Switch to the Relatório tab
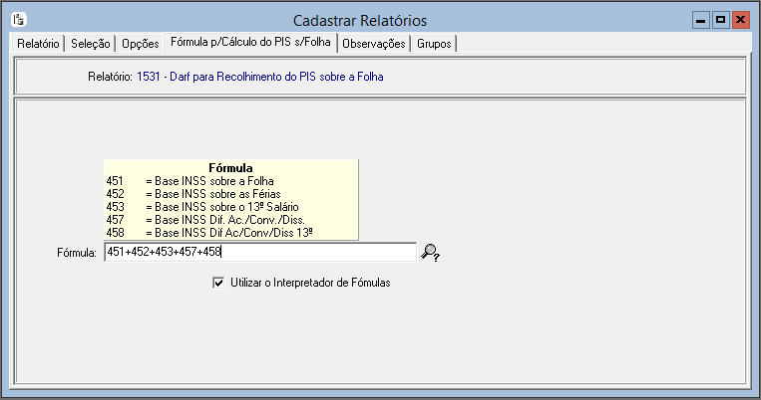This screenshot has height=400, width=761. (x=38, y=44)
